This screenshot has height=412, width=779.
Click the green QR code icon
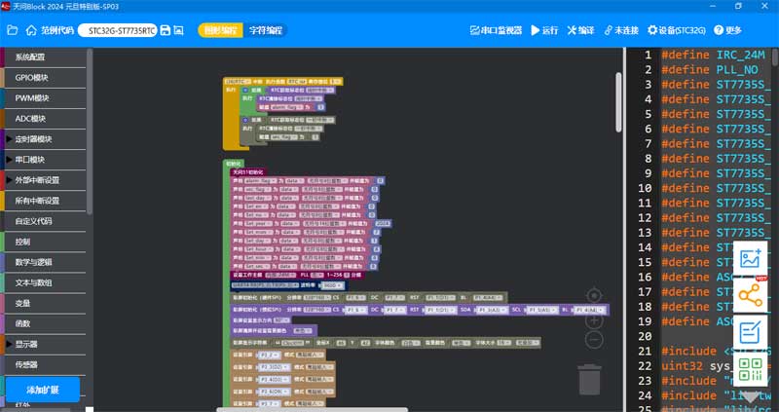(x=750, y=369)
